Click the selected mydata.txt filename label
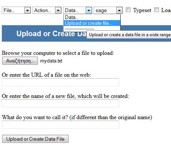 click(51, 61)
